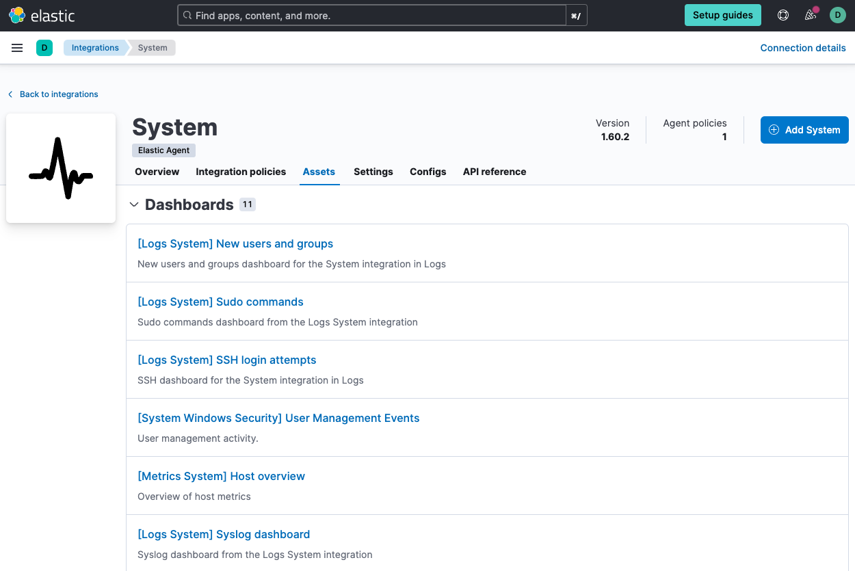
Task: Click the Elastic Agent badge under System
Action: pos(163,150)
